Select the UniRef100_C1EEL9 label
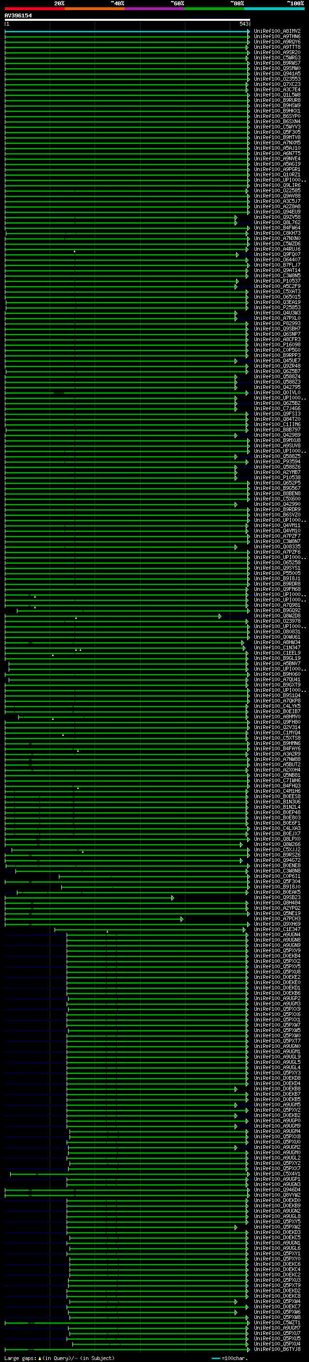 pos(277,653)
